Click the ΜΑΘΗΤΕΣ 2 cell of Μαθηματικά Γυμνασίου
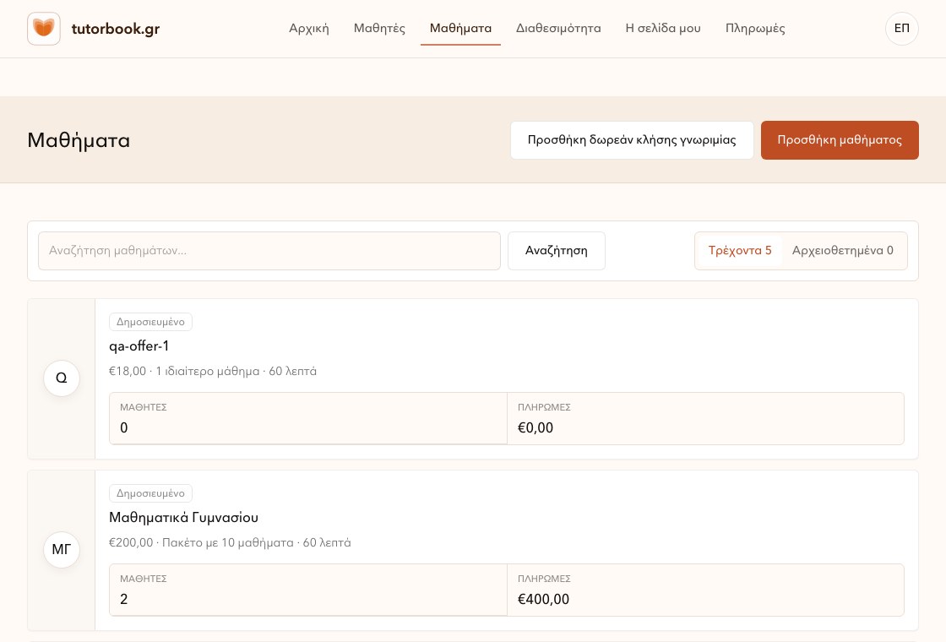The width and height of the screenshot is (946, 642). point(307,590)
